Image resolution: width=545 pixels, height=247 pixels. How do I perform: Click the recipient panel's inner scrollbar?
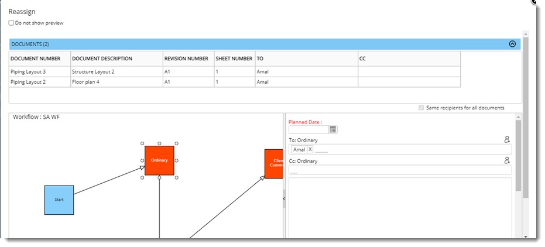click(x=518, y=156)
